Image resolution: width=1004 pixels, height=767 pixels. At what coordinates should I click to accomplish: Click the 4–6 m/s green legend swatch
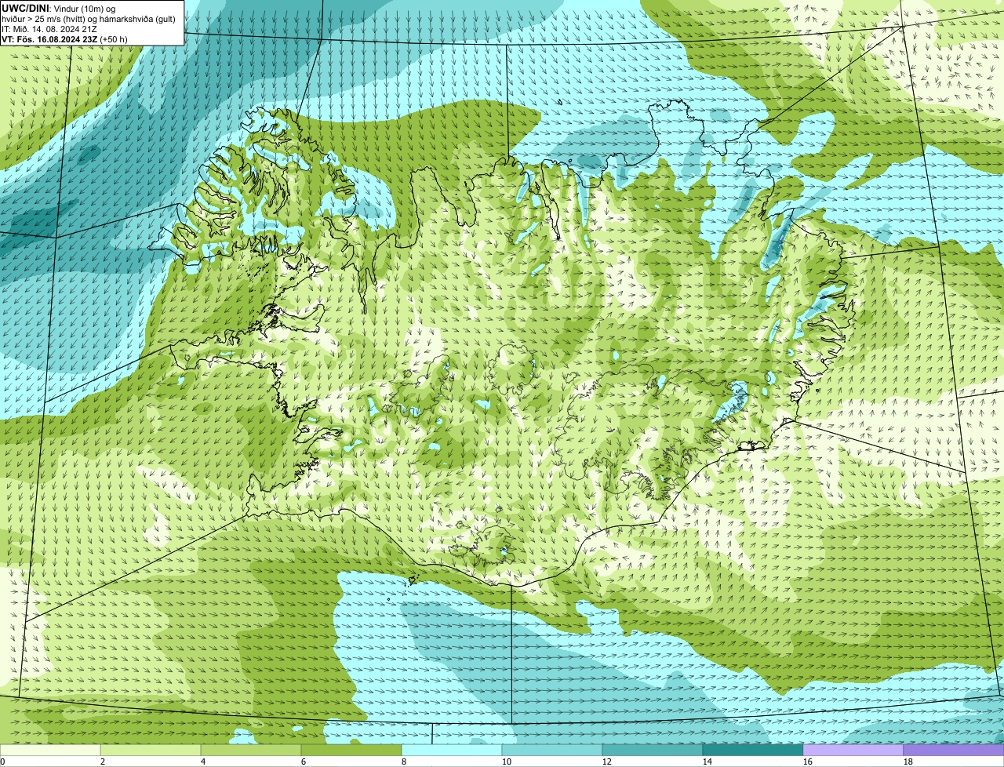point(251,751)
